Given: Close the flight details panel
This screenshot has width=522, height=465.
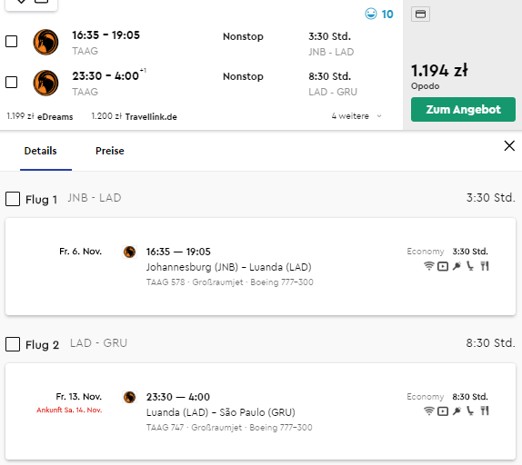Looking at the screenshot, I should 509,145.
